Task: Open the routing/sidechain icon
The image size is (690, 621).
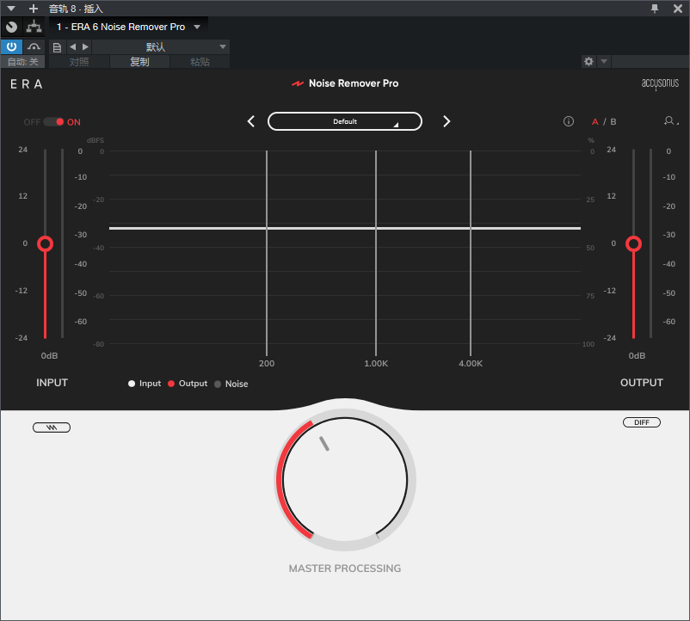Action: [34, 27]
